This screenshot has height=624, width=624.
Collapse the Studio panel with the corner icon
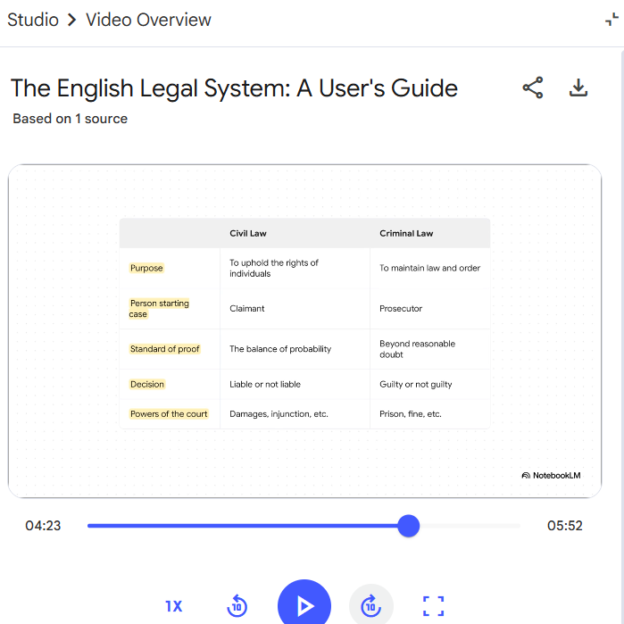tap(612, 21)
